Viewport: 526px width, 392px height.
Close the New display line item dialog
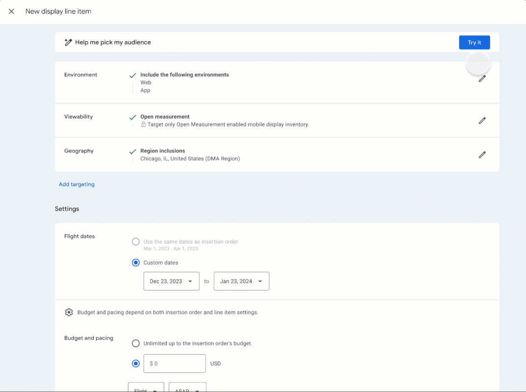(11, 11)
